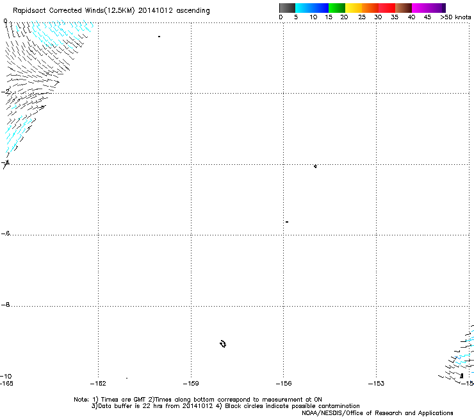The image size is (474, 417).
Task: Click the black contamination circle near -158 longitude
Action: [x=223, y=344]
